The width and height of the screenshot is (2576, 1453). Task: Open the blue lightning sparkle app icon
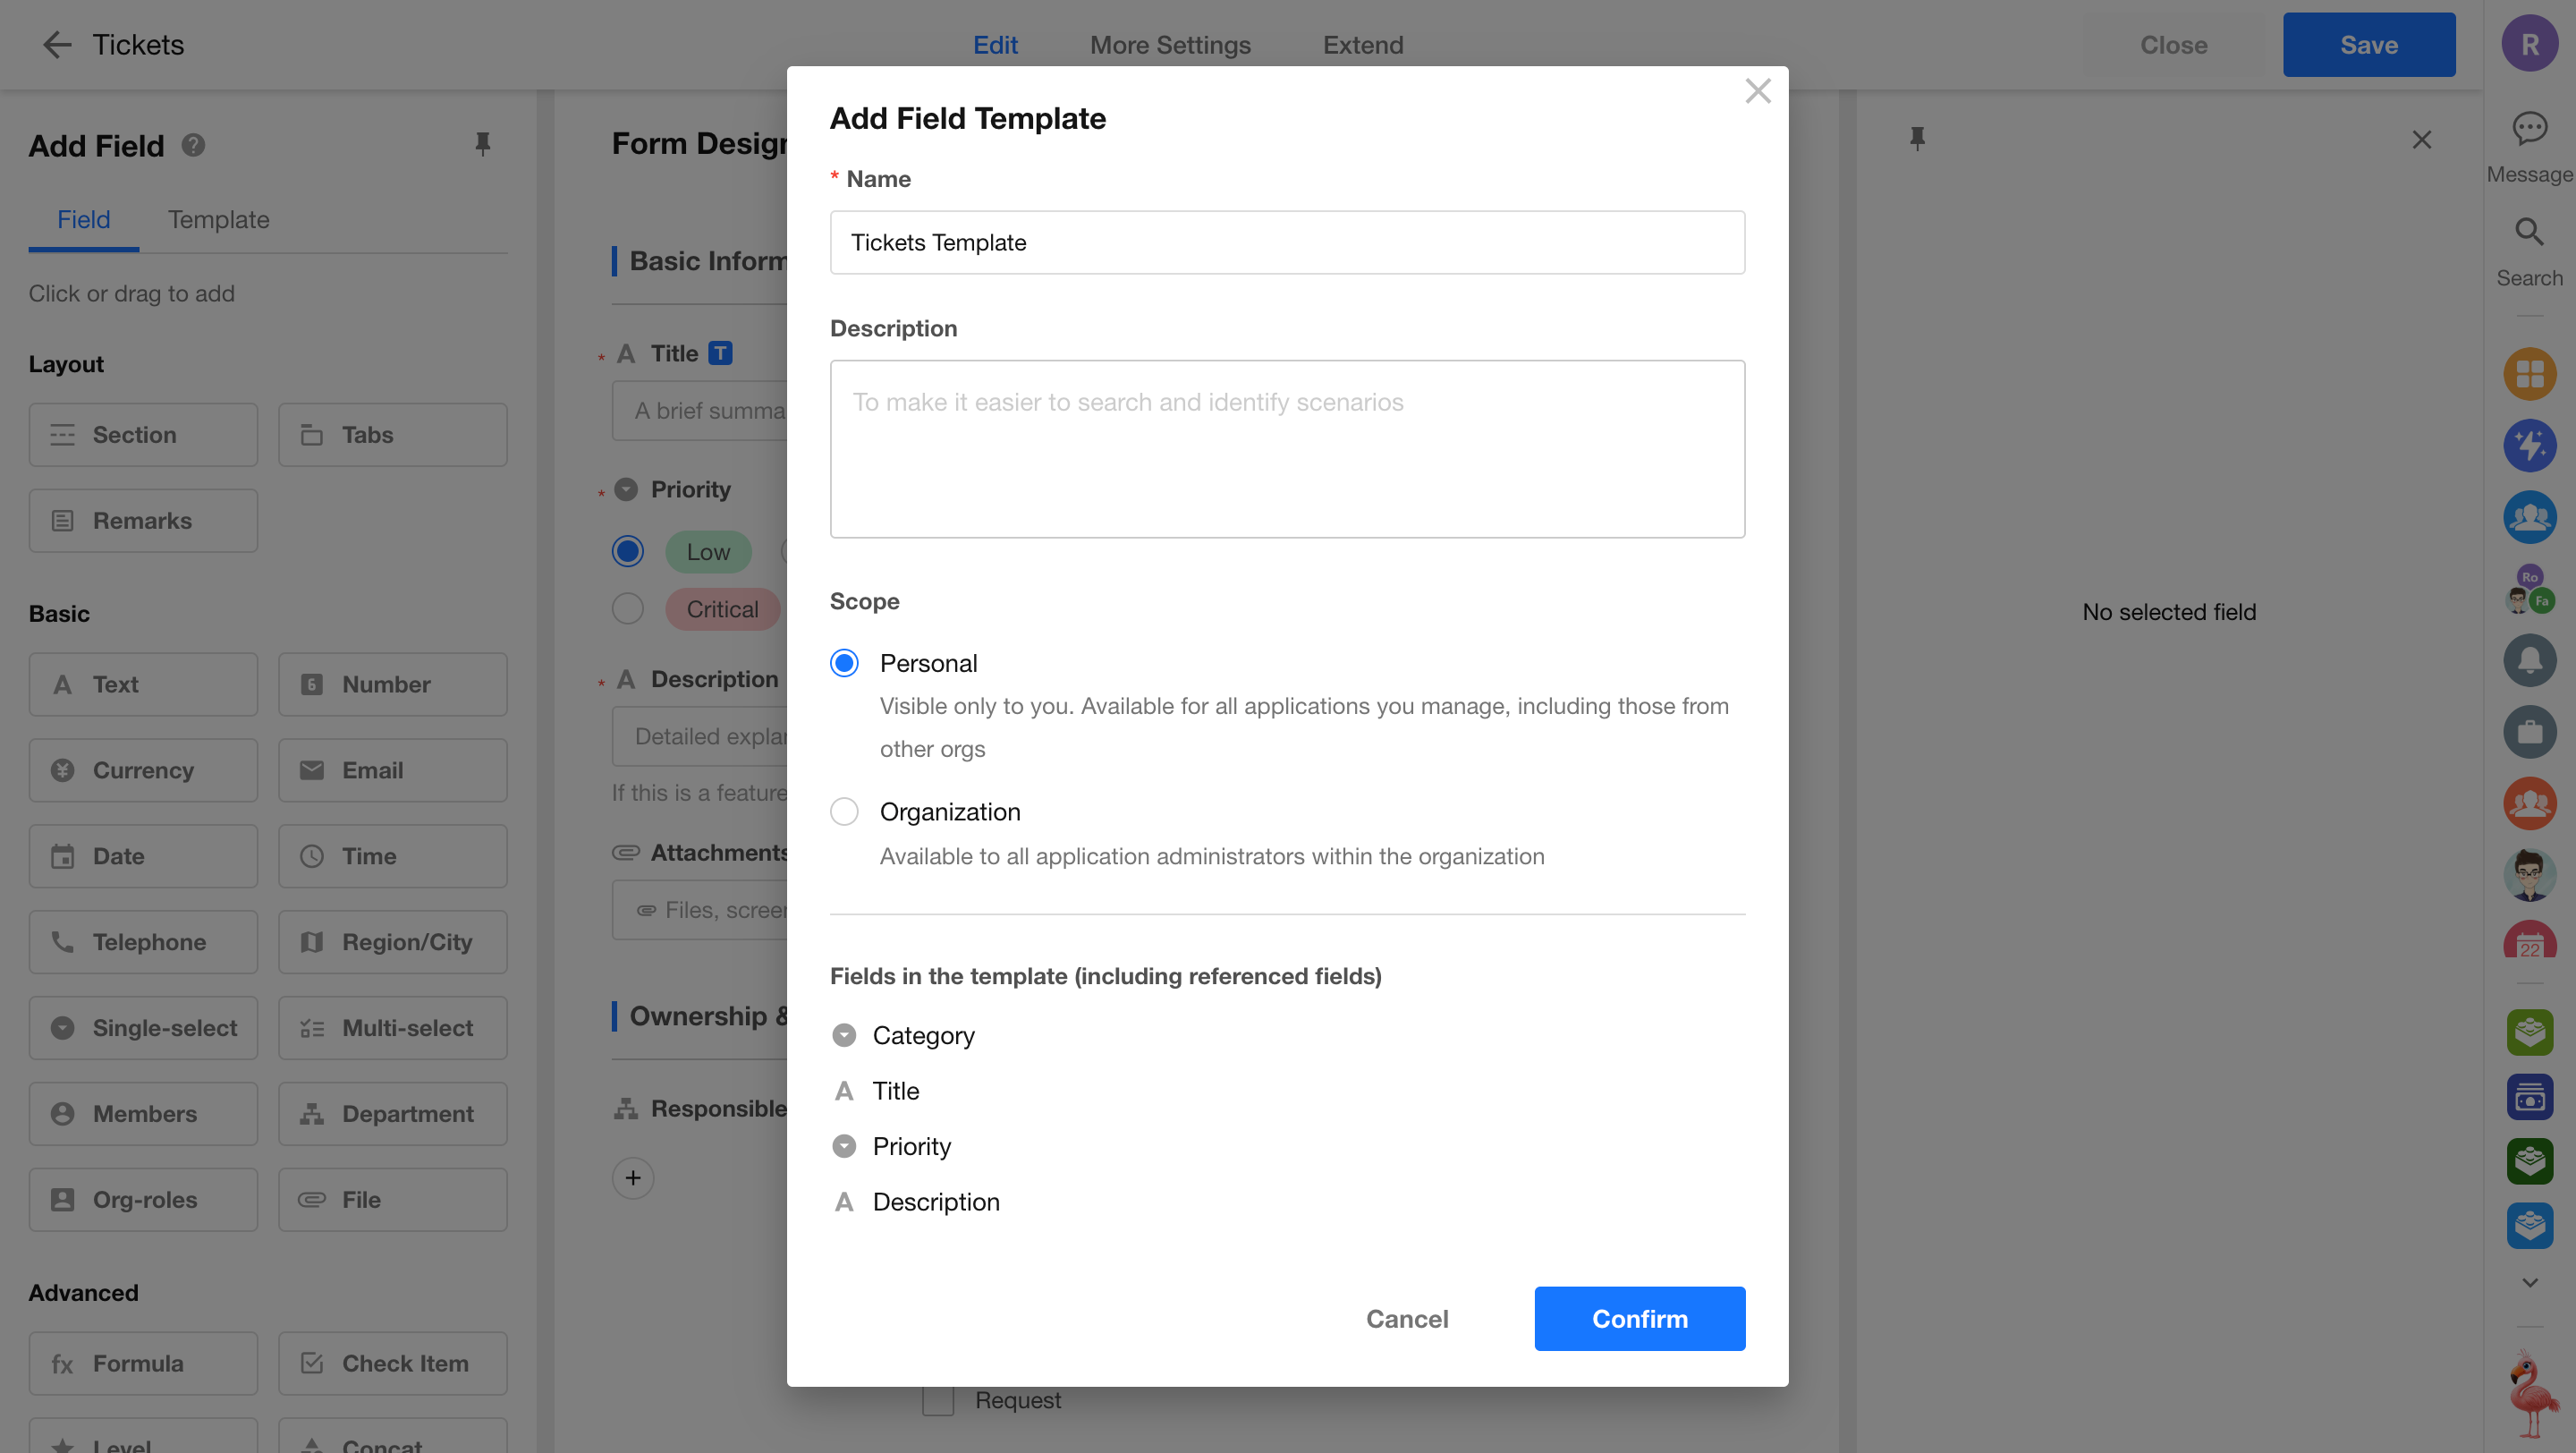[2529, 445]
